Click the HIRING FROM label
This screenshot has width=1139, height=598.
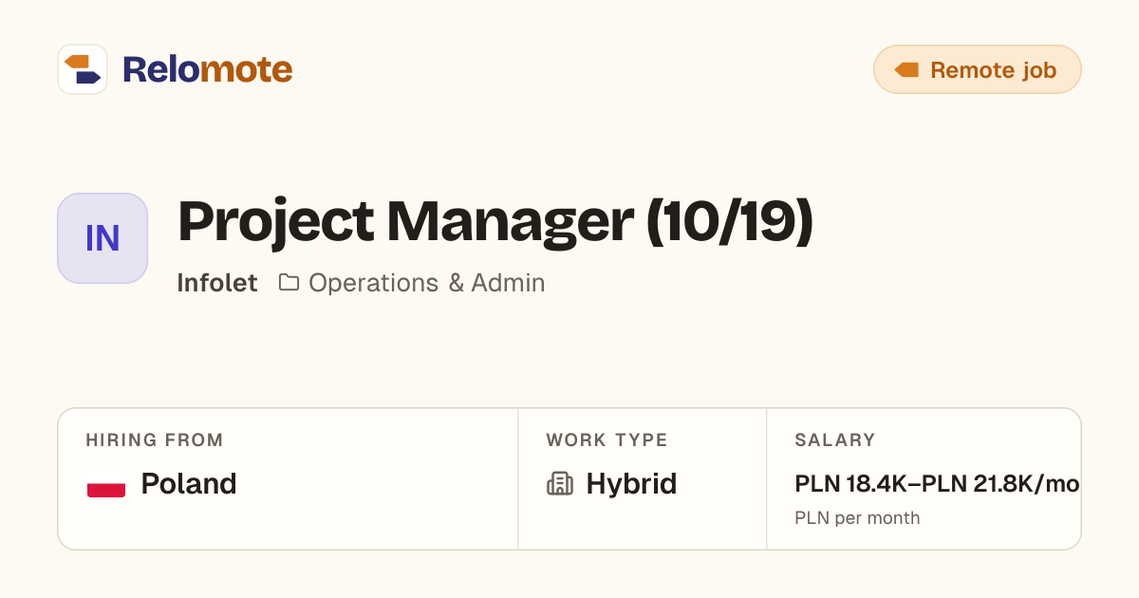click(155, 440)
